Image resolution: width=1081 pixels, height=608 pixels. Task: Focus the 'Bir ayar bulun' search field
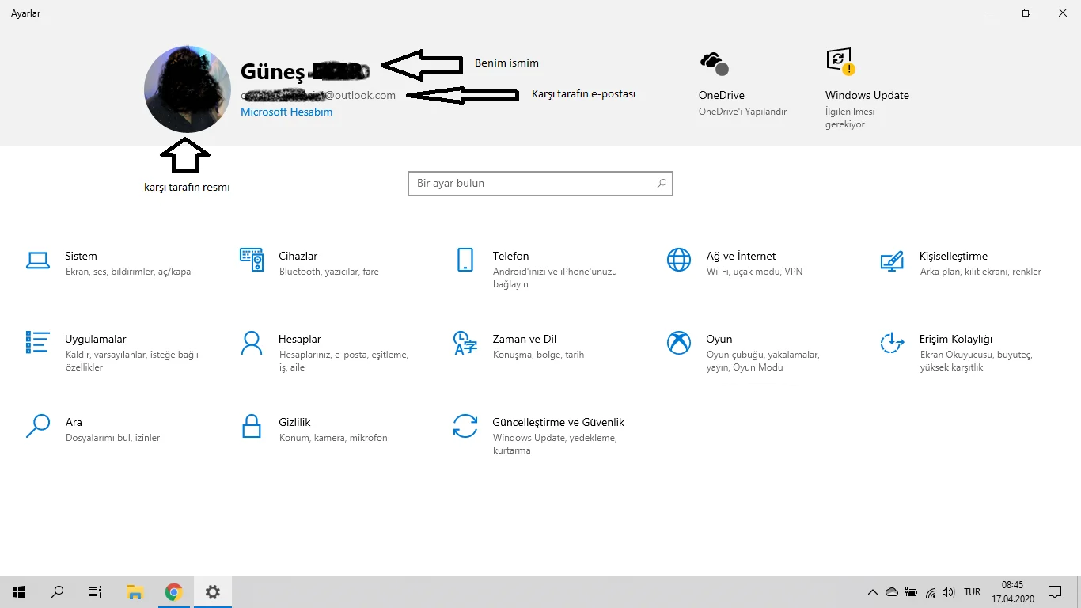click(x=540, y=183)
